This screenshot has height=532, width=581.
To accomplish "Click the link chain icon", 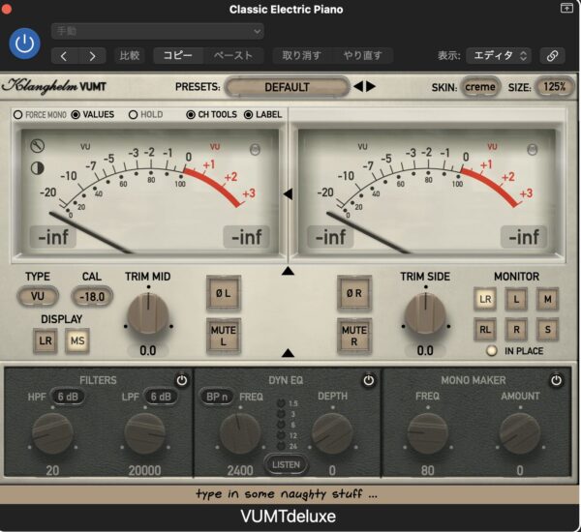I will tap(551, 55).
